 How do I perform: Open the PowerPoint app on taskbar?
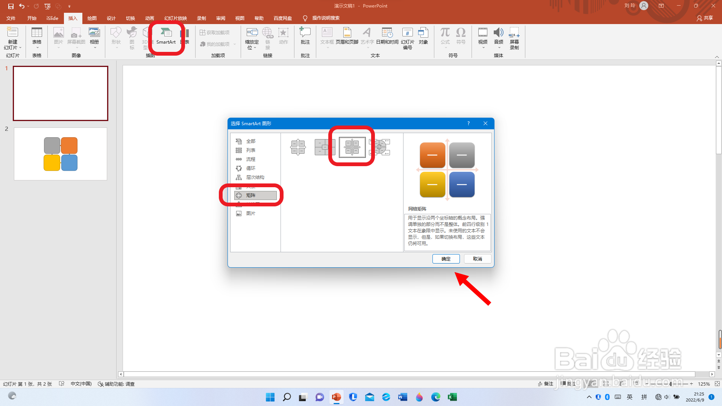pyautogui.click(x=336, y=397)
